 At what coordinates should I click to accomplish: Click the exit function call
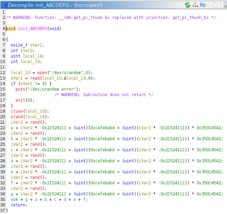click(x=21, y=100)
